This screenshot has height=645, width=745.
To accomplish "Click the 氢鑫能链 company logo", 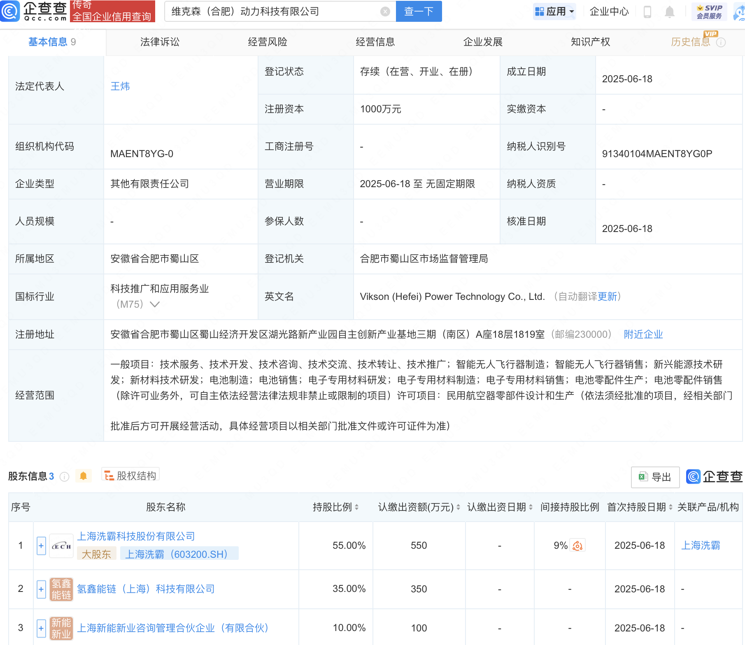I will coord(61,589).
